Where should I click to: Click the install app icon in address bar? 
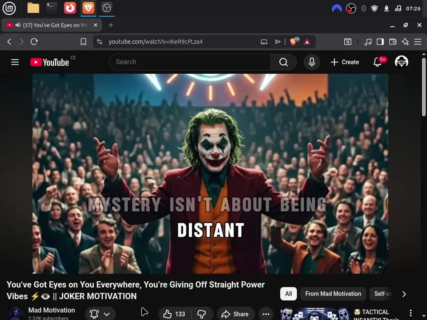click(x=264, y=42)
